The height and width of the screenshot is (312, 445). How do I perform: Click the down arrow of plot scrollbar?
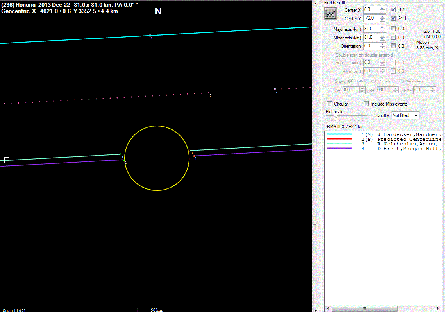point(316,310)
